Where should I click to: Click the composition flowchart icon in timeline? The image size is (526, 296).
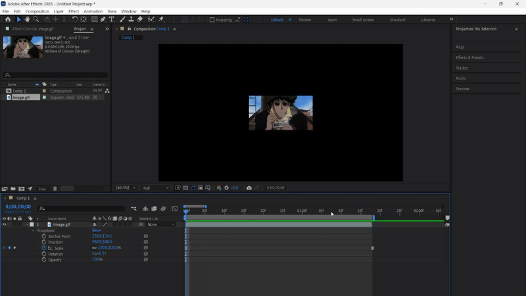point(134,209)
